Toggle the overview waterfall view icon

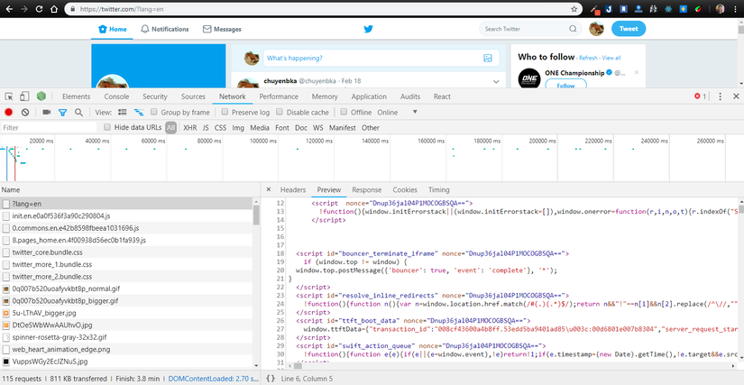tap(139, 113)
